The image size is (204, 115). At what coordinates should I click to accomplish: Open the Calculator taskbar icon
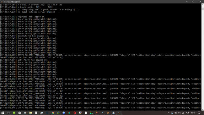pos(36,113)
